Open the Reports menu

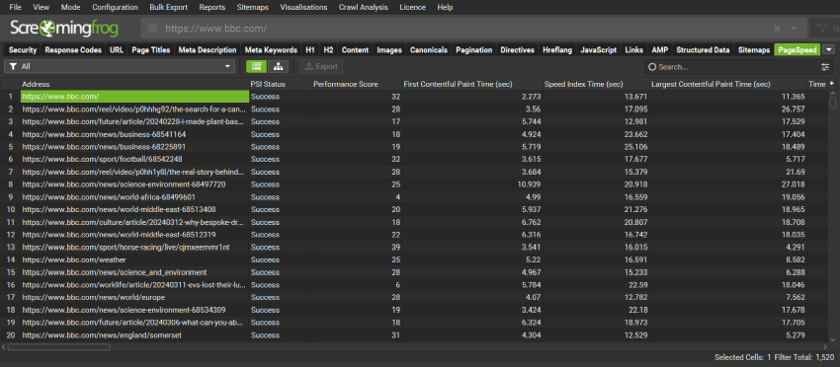(212, 8)
